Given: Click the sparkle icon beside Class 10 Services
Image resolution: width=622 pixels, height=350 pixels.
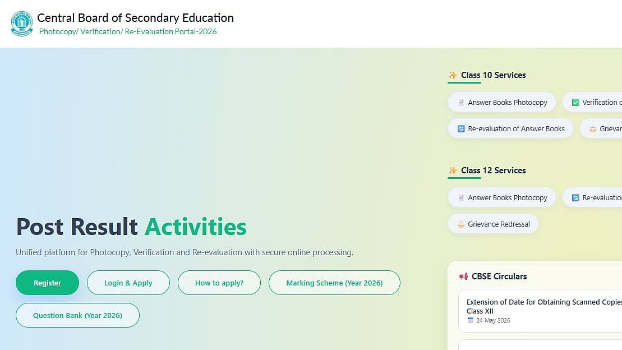Looking at the screenshot, I should coord(453,75).
